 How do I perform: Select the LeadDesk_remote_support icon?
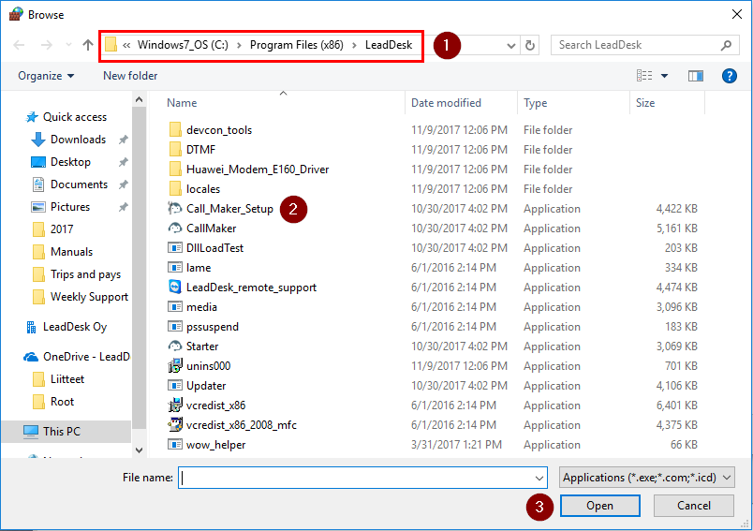[x=175, y=288]
